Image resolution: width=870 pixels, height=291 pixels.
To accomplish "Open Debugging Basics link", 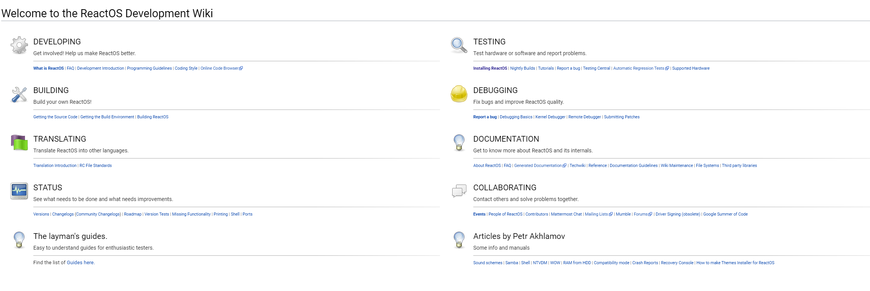I will 516,117.
